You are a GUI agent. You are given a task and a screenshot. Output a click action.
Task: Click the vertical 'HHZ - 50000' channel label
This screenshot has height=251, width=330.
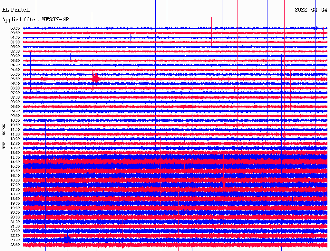[x=4, y=136]
